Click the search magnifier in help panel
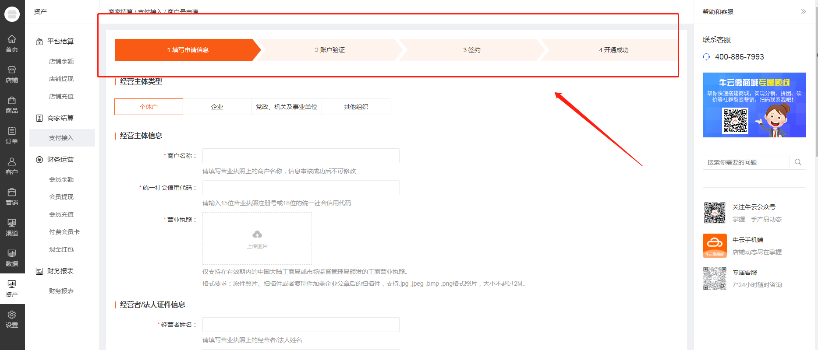 click(x=798, y=162)
